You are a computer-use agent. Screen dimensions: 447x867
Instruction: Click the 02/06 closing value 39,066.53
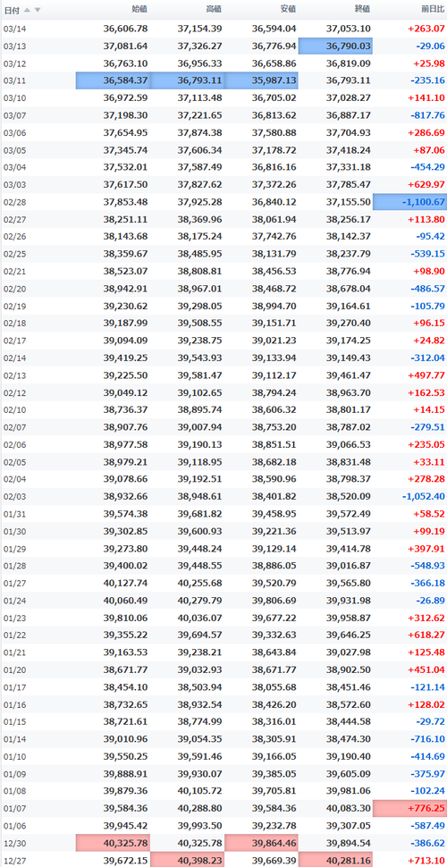(348, 445)
